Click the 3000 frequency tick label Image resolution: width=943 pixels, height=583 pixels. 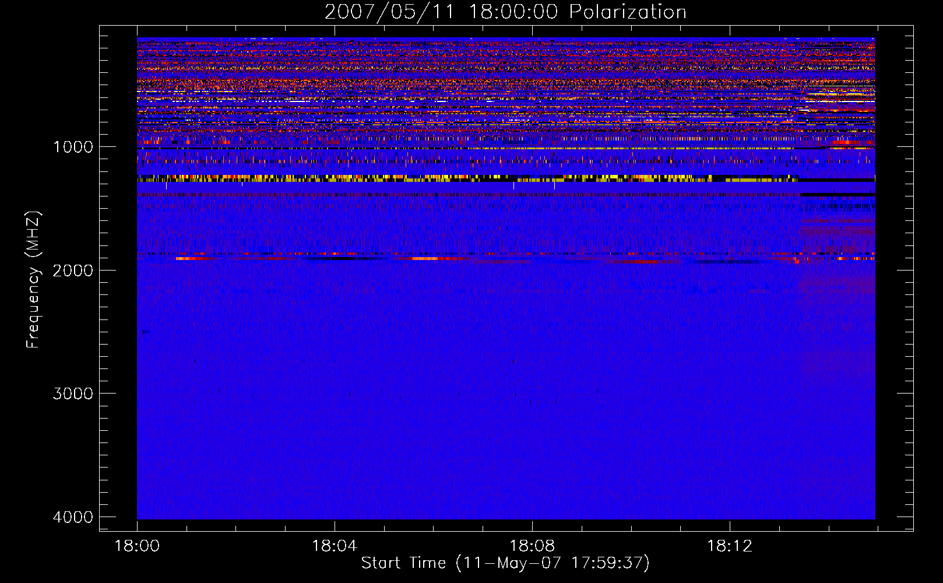tap(73, 394)
